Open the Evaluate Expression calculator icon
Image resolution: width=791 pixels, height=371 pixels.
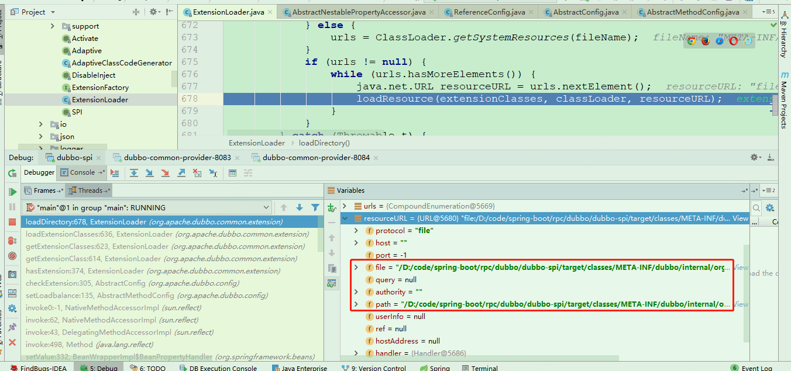233,173
